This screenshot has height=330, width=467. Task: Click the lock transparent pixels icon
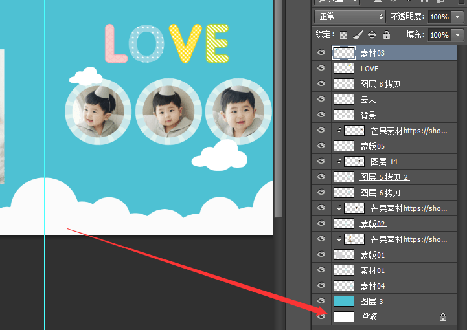click(343, 35)
